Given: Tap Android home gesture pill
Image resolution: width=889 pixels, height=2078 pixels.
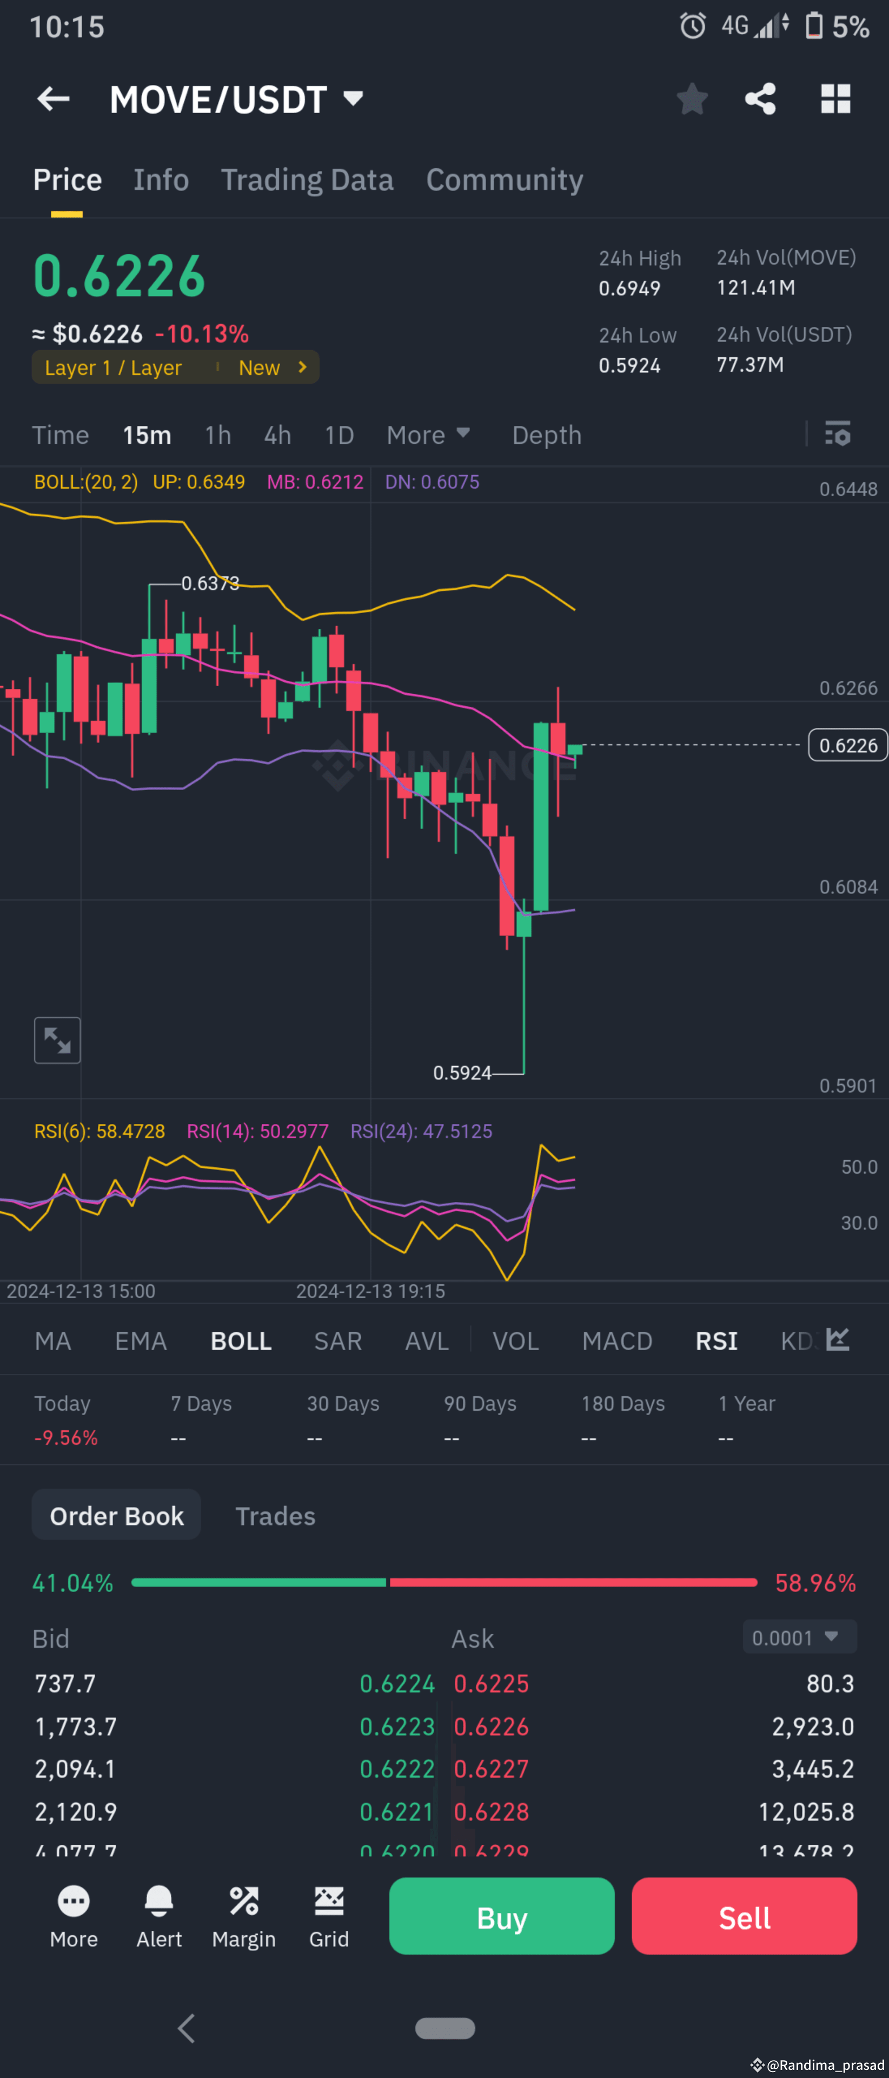Looking at the screenshot, I should tap(445, 2028).
